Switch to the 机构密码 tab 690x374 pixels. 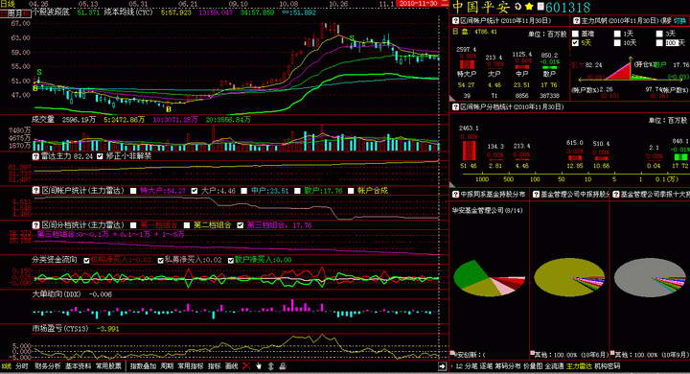coord(607,366)
